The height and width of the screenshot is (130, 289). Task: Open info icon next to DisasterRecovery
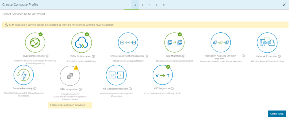tap(35, 88)
